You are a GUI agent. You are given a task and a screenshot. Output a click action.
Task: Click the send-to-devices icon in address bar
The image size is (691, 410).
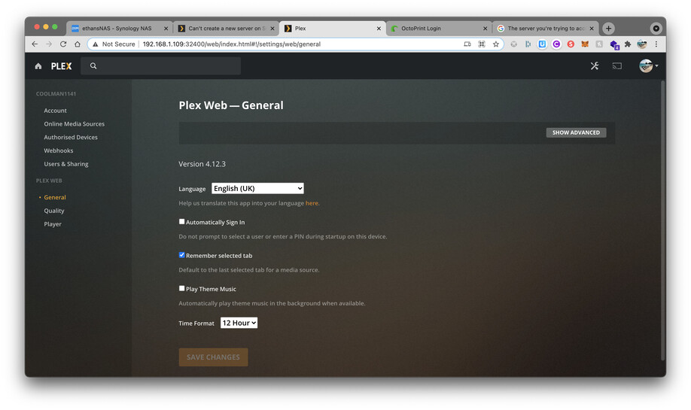point(467,44)
